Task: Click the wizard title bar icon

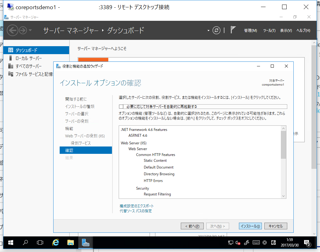Action: coord(58,66)
